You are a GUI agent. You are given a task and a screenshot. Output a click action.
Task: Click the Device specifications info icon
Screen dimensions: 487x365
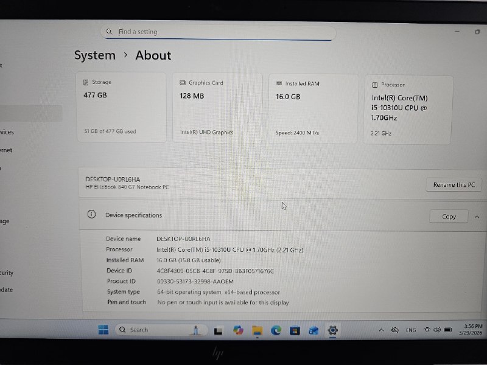click(x=91, y=215)
